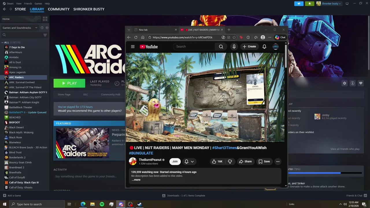Open Steam Friends & Chat
370x208 pixels.
(356, 196)
